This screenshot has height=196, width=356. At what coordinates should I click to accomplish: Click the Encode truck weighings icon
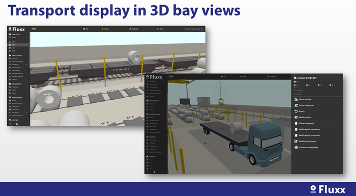pos(296,147)
